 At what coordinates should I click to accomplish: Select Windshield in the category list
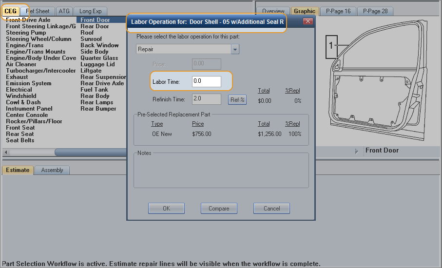click(x=21, y=96)
